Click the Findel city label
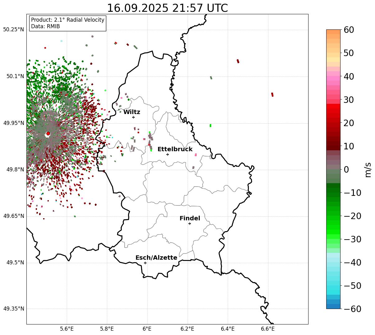This screenshot has width=375, height=335. point(190,218)
